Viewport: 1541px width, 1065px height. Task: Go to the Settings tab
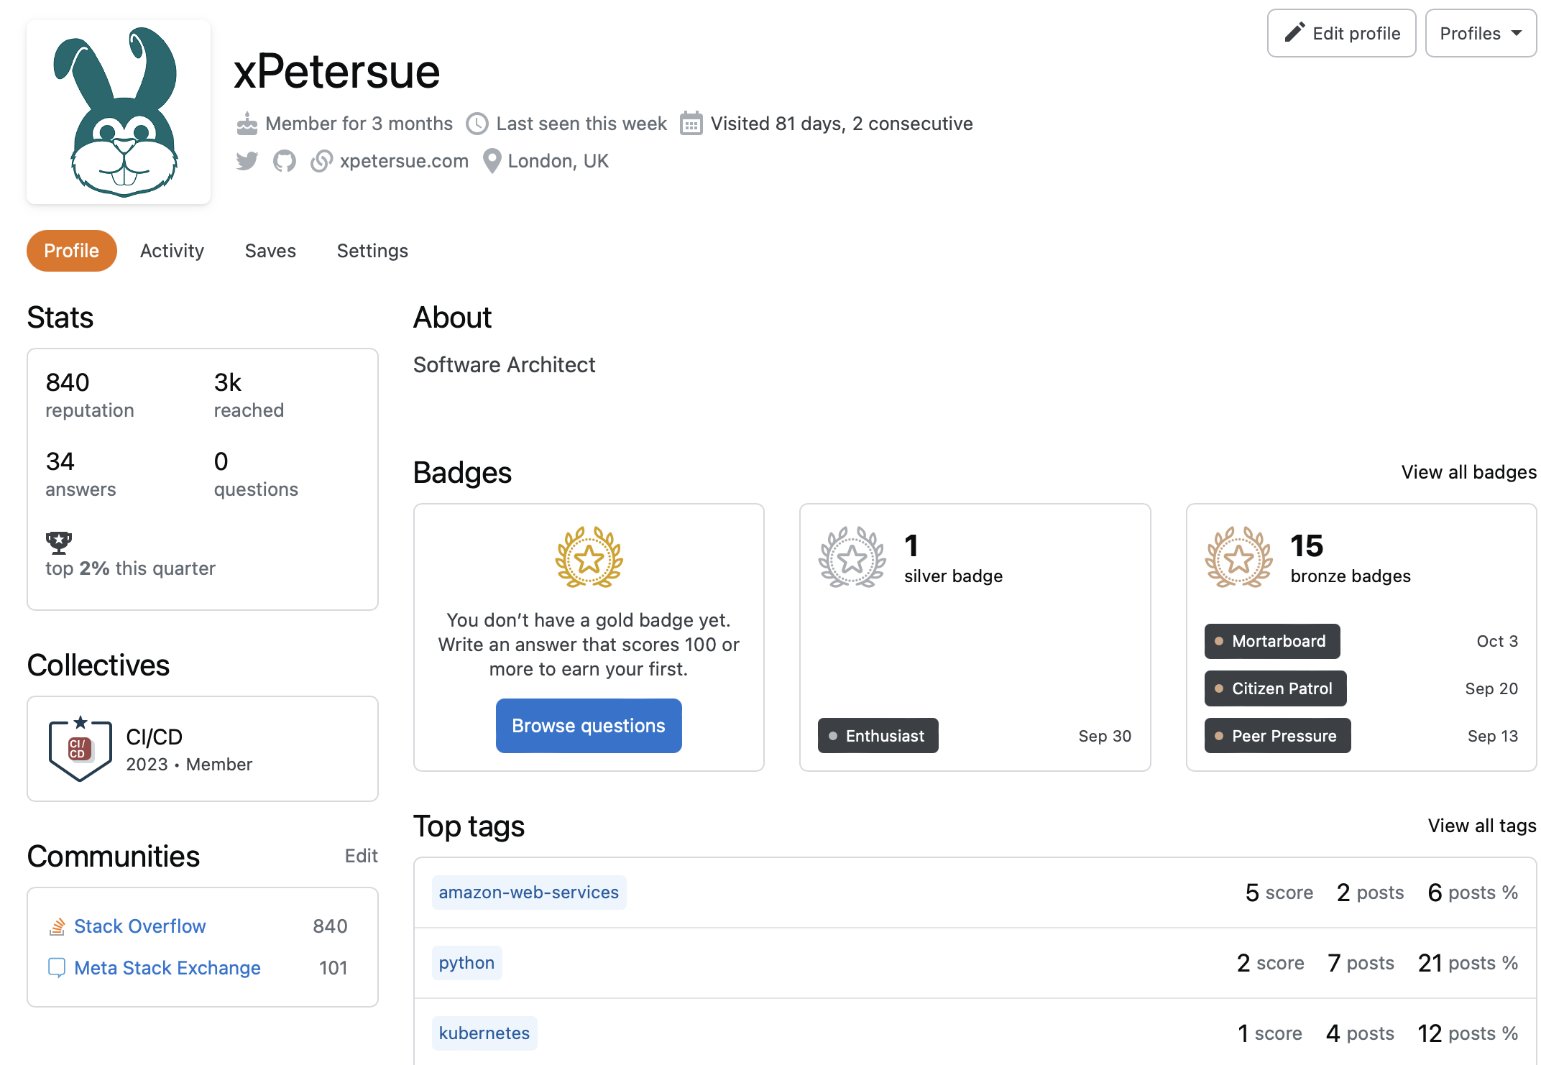click(372, 251)
